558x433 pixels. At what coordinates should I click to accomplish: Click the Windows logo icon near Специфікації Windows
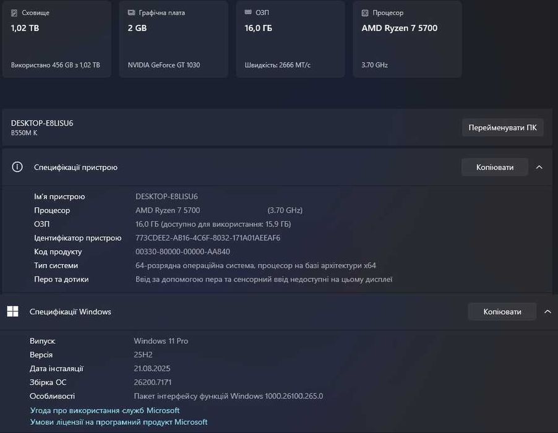pyautogui.click(x=13, y=311)
